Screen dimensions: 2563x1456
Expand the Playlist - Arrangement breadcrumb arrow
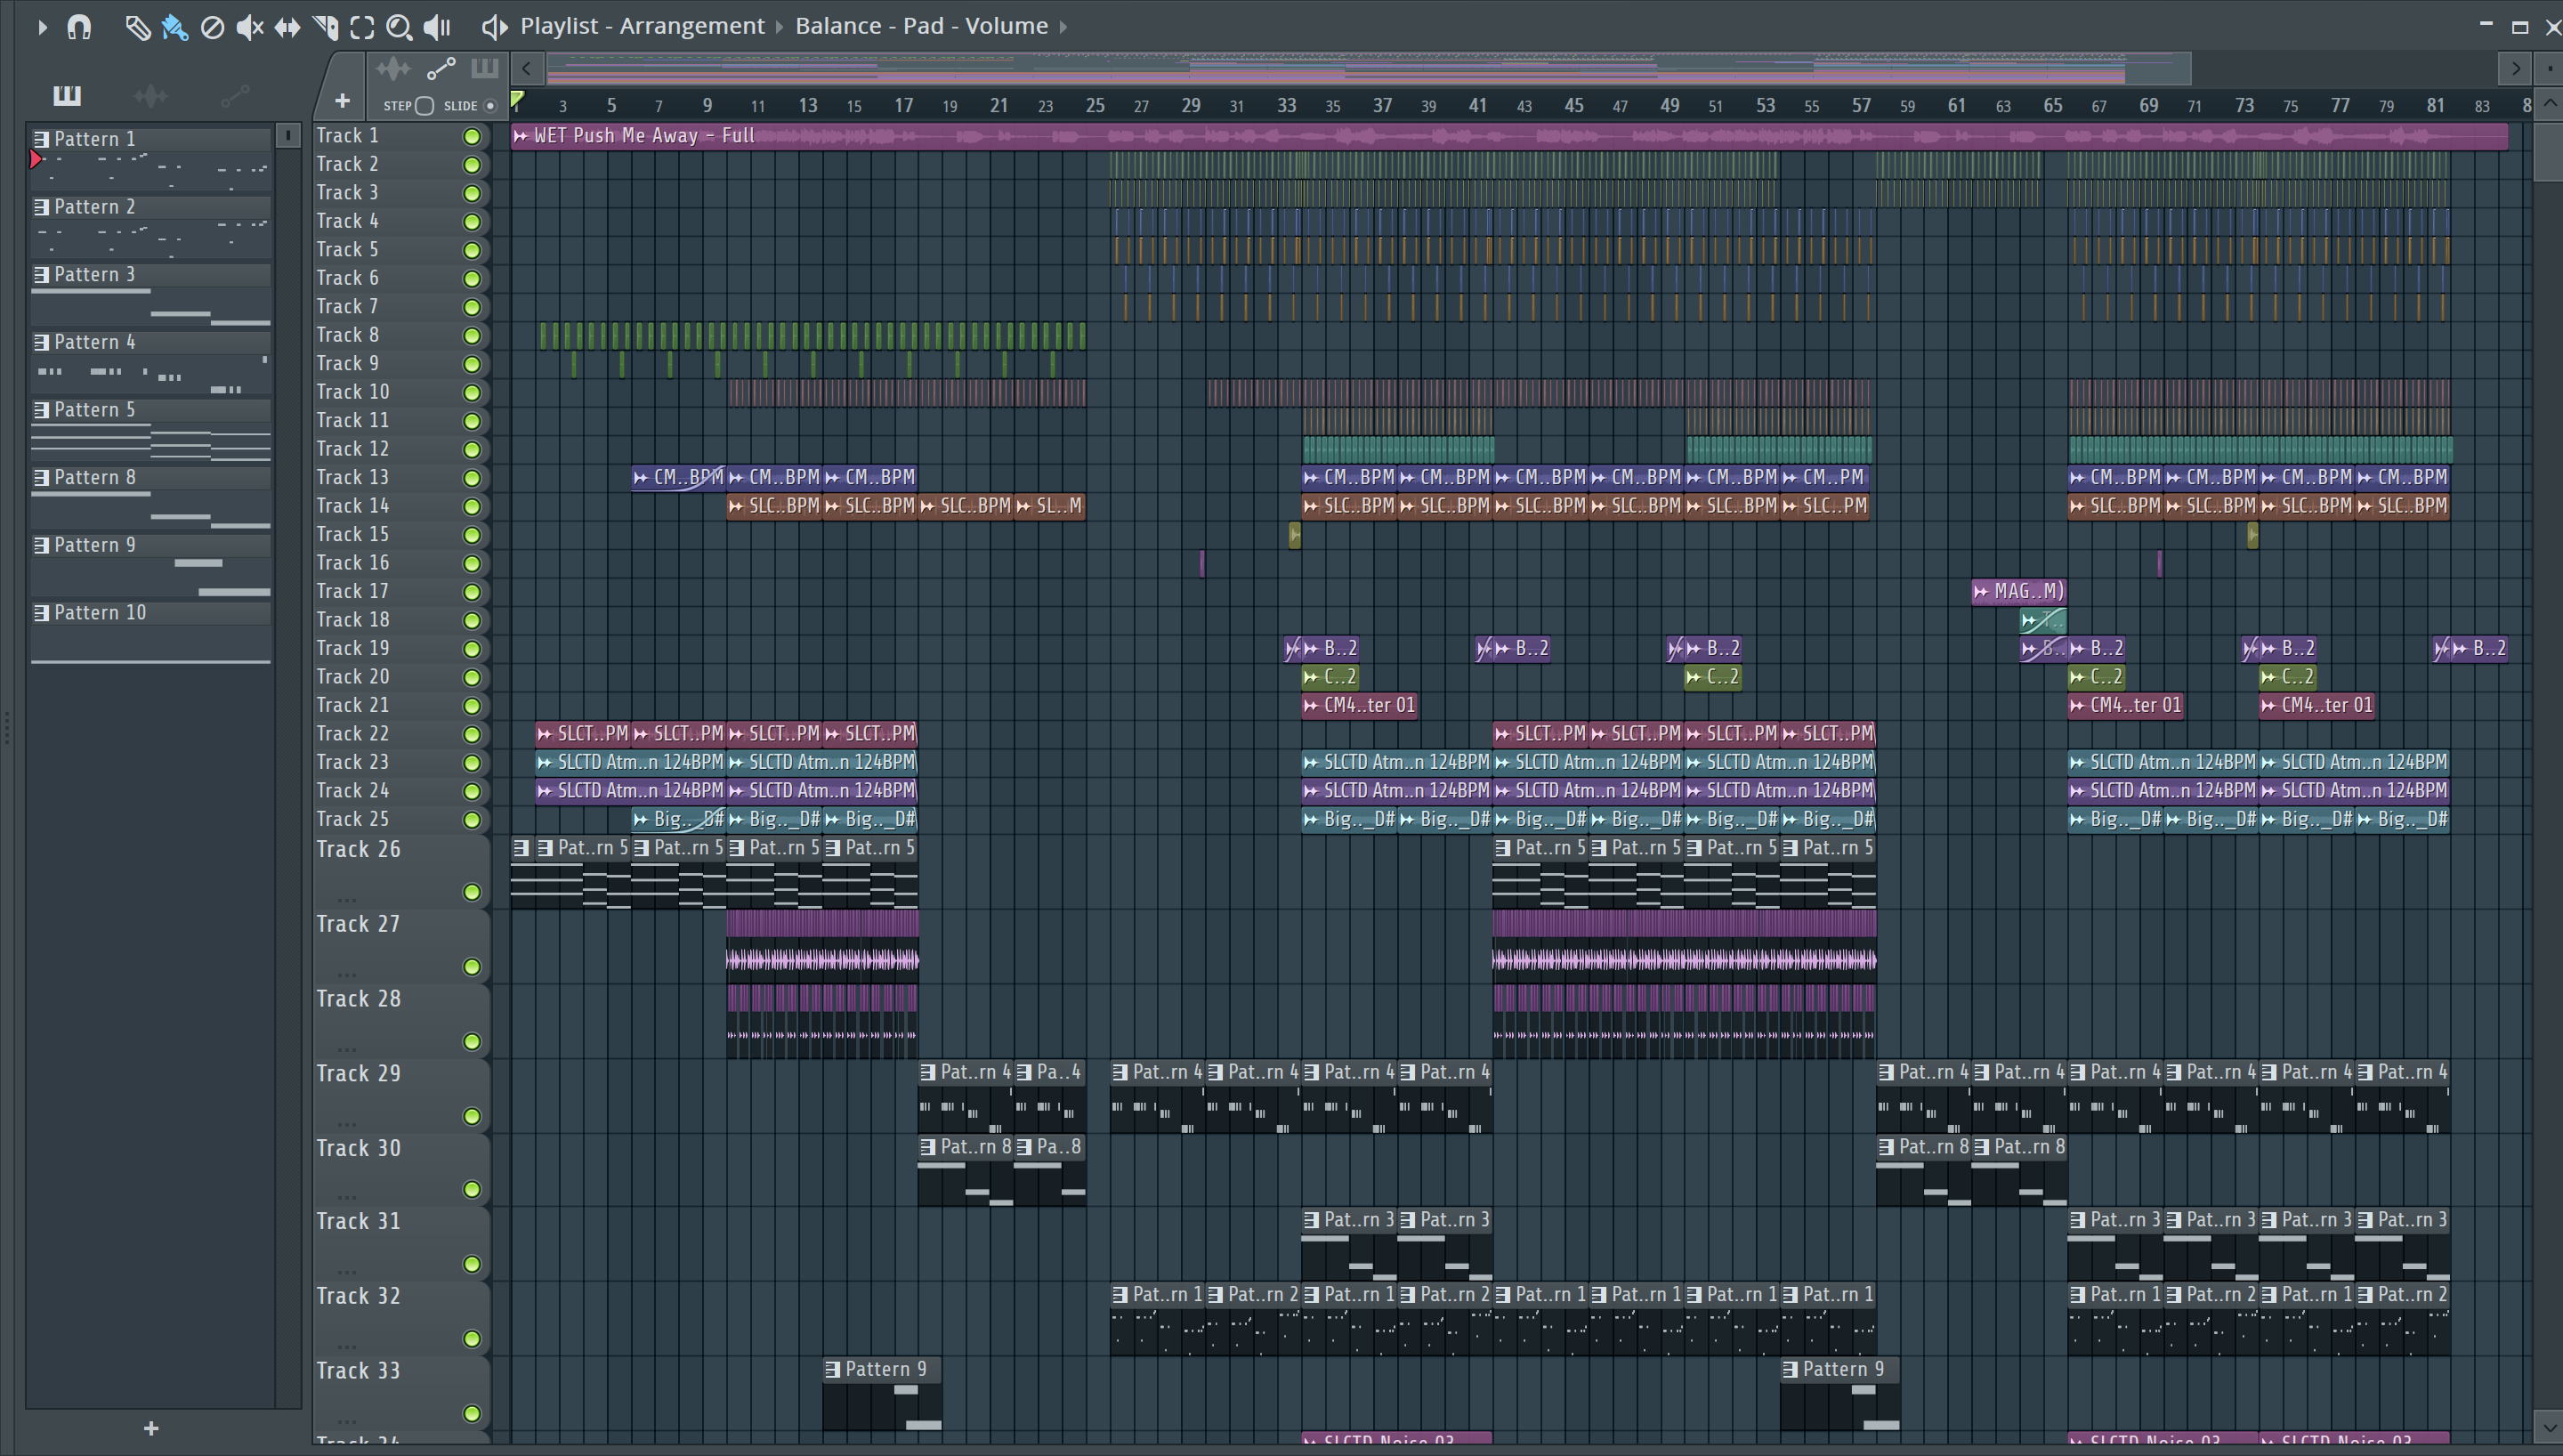pos(780,27)
